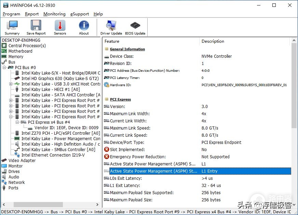
Task: Select Intel Ethernet Connection I219-V
Action: 53,155
